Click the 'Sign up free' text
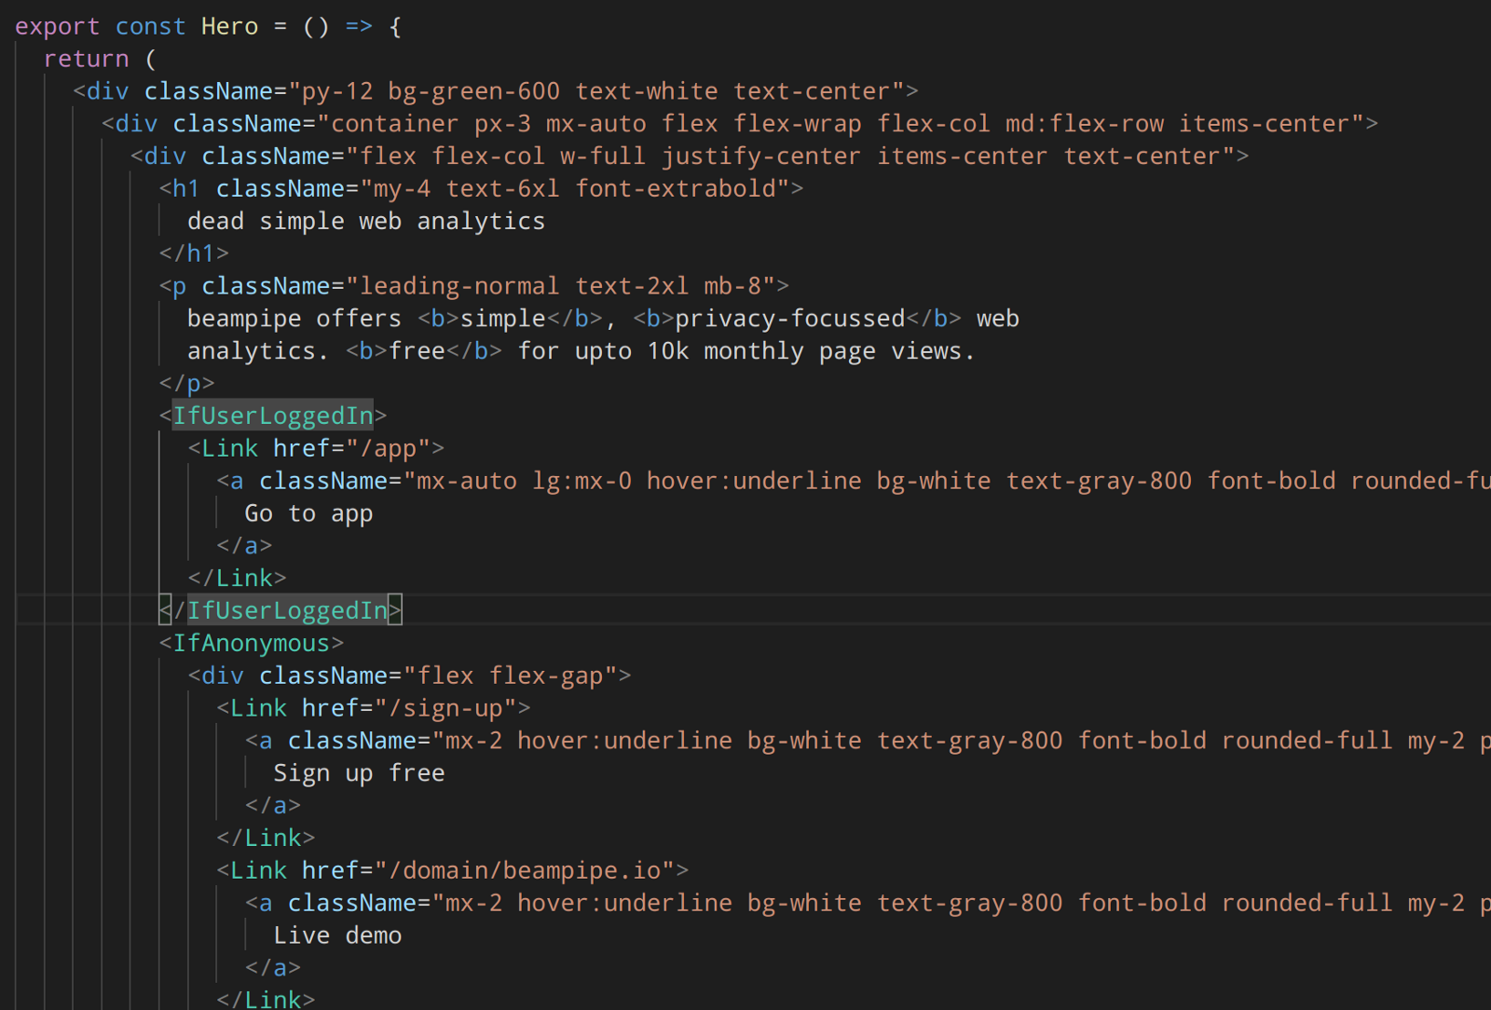The width and height of the screenshot is (1491, 1010). [x=359, y=773]
